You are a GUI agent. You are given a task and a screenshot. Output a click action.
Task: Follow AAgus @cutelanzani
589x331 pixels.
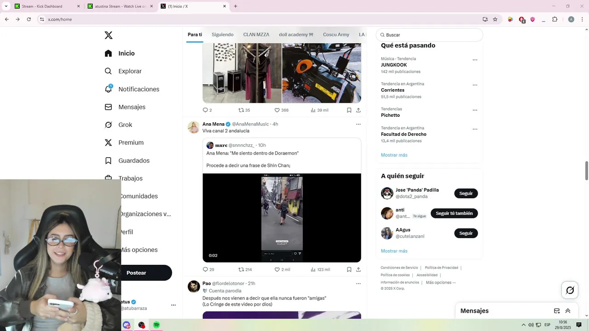coord(466,233)
